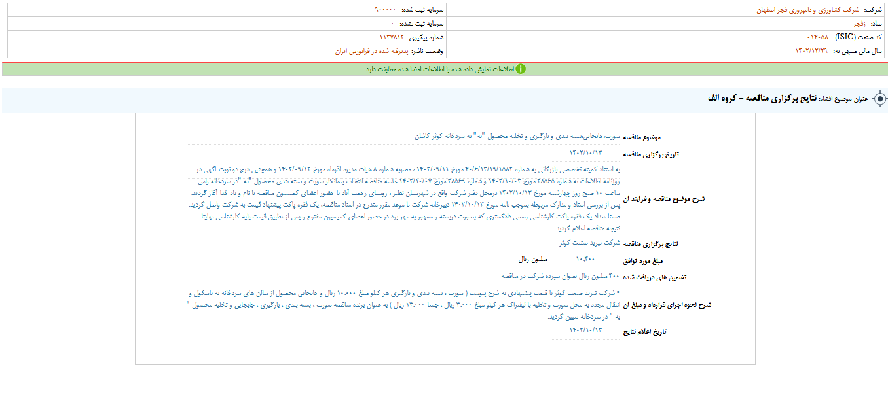888x401 pixels.
Task: Click the green info icon in the banner
Action: tap(521, 69)
